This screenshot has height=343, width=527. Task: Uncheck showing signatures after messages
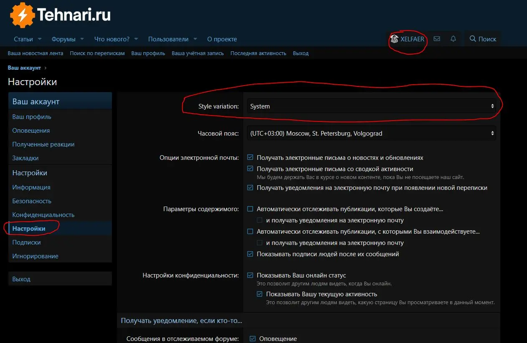(x=250, y=254)
